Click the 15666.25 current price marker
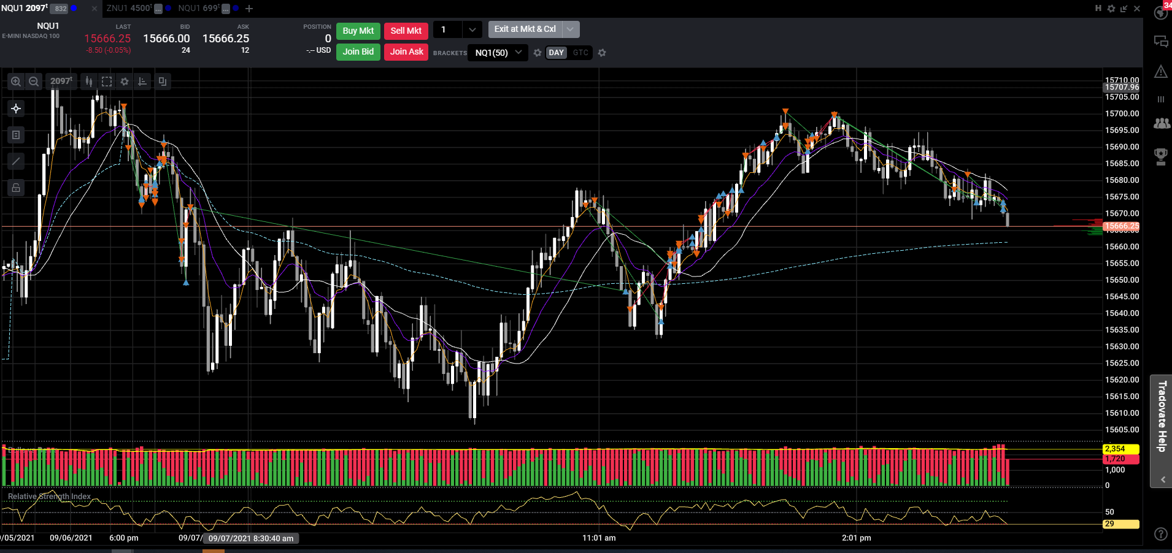The width and height of the screenshot is (1172, 553). 1121,226
